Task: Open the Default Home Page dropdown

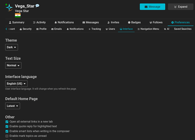Action: pyautogui.click(x=13, y=106)
